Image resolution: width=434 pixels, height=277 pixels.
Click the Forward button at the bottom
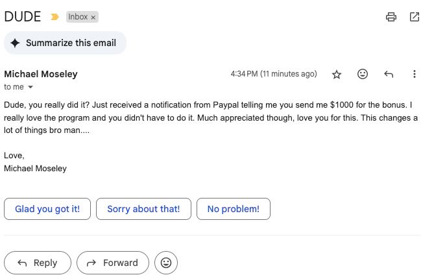113,263
